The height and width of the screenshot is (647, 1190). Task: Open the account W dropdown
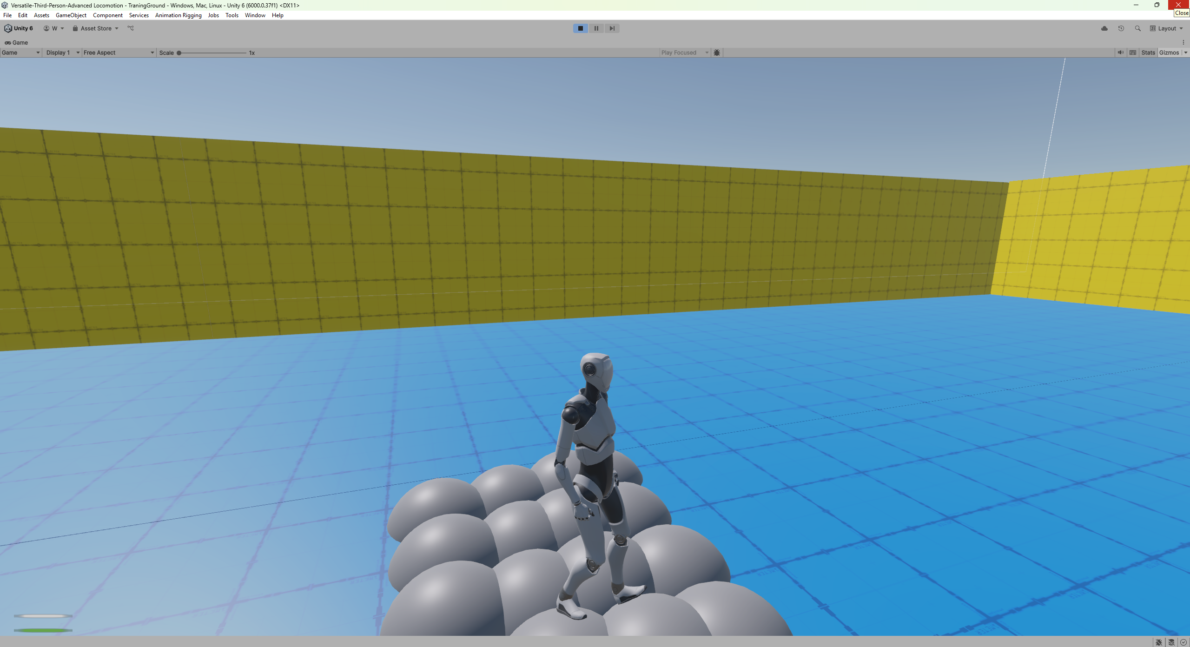point(54,28)
